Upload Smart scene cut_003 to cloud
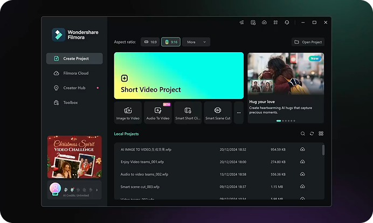Screen dimensions: 373x223 click(x=302, y=186)
